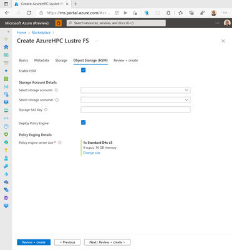Select the Object Storage (HSM) tab
This screenshot has height=250, width=232.
click(x=90, y=61)
